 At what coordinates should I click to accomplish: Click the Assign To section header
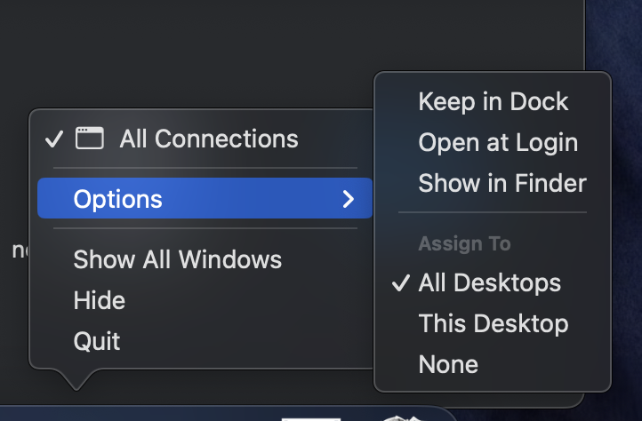[464, 244]
